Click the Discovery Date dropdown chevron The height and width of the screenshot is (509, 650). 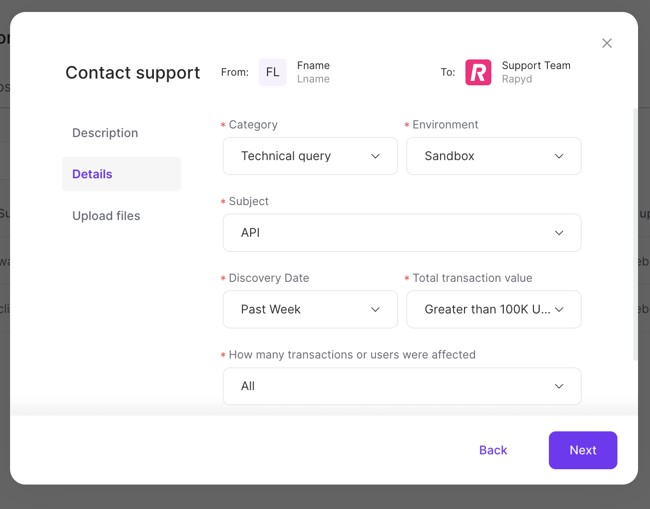coord(375,309)
